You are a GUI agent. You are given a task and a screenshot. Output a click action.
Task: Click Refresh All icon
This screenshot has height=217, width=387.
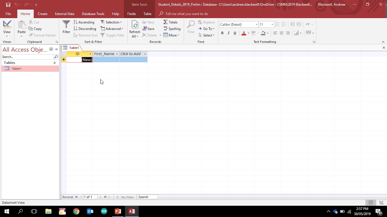(135, 25)
